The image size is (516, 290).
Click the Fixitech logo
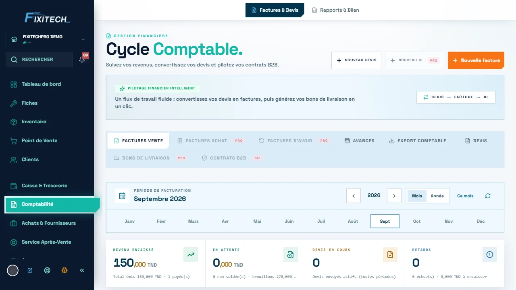click(47, 17)
